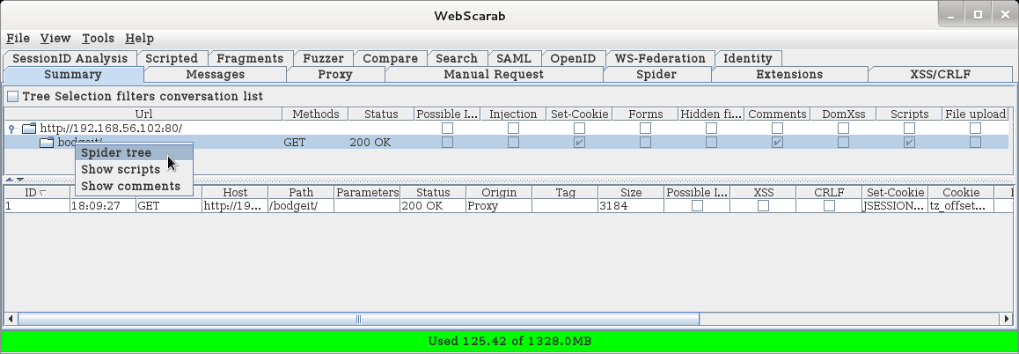Image resolution: width=1019 pixels, height=354 pixels.
Task: Toggle XSS checkbox for conversation 1
Action: tap(764, 206)
